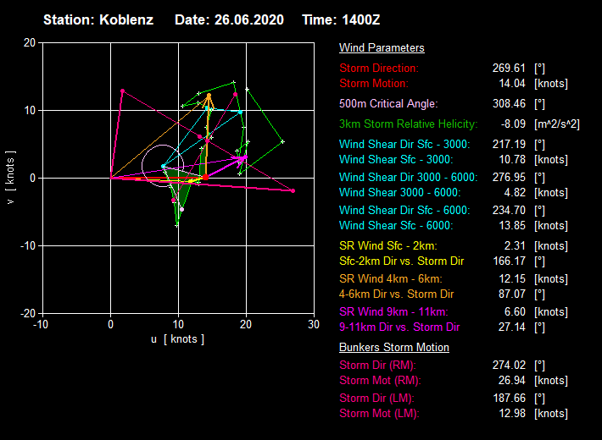Select the pink data point at upper left
Viewport: 602px width, 440px height.
122,91
